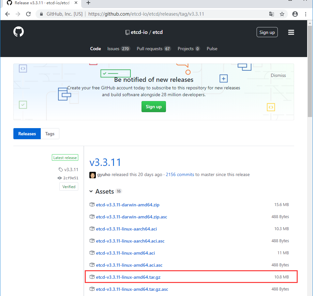Open the etcd repository link

click(x=157, y=32)
